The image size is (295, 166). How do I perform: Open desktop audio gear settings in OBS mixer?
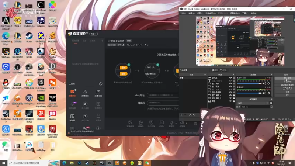coord(269,93)
